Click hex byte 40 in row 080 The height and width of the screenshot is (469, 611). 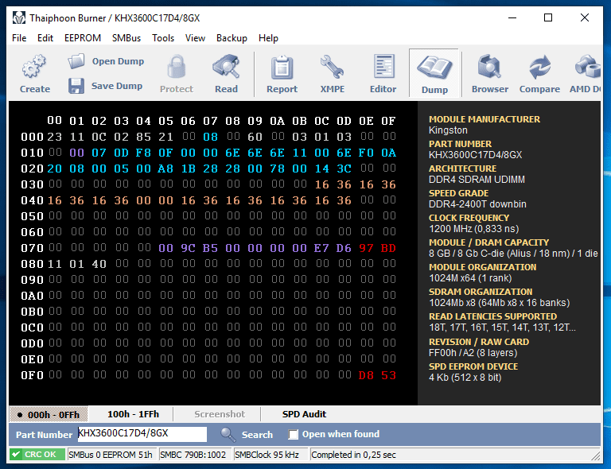point(99,264)
